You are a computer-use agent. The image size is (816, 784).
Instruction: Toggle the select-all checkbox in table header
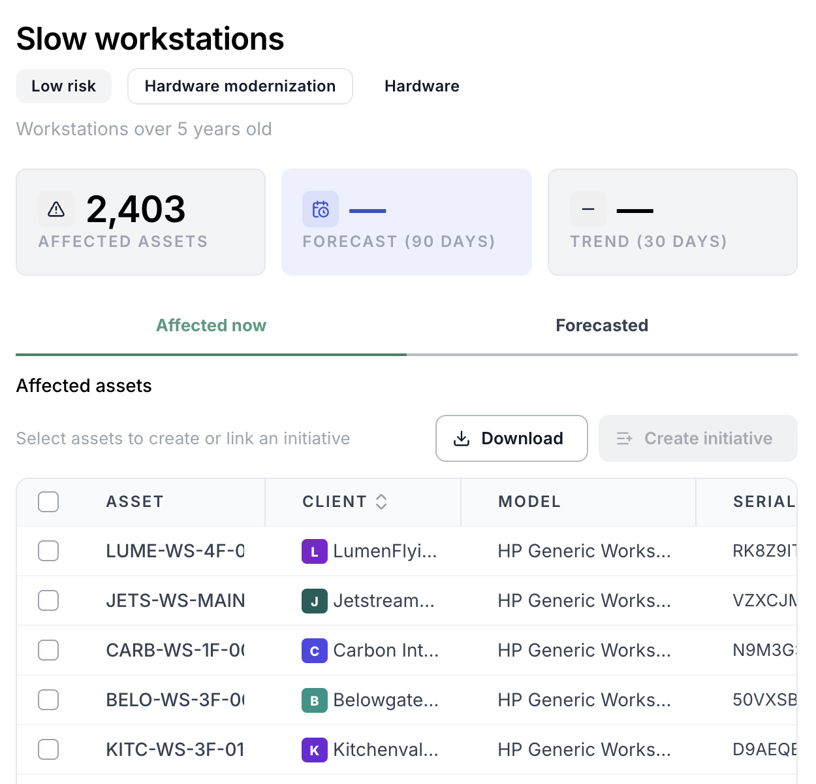click(x=48, y=502)
